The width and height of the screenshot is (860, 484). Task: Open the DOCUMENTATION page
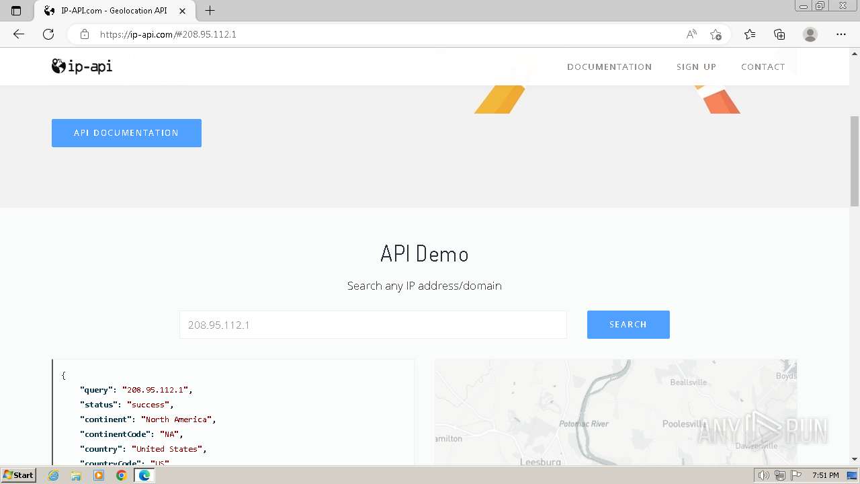tap(609, 67)
